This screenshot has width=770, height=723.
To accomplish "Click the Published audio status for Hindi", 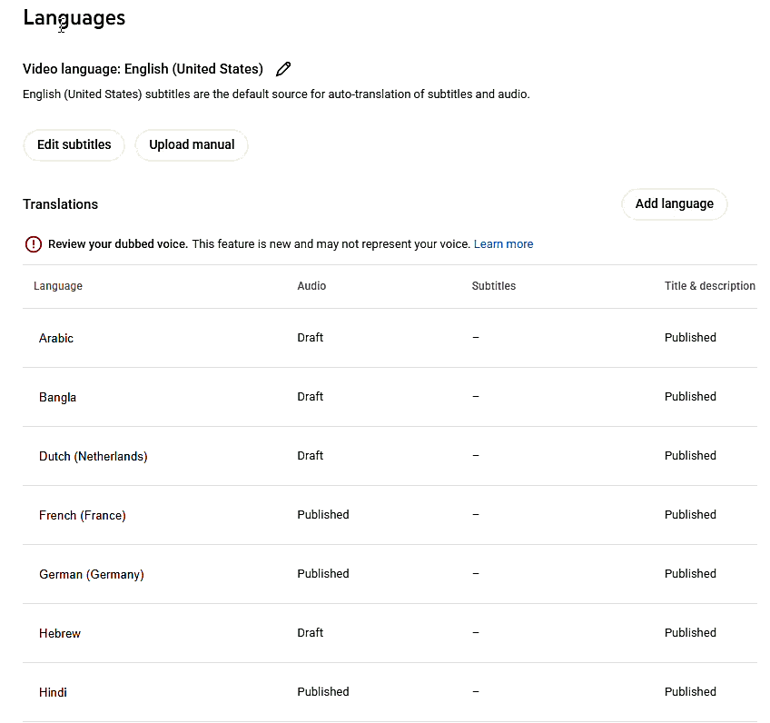I will click(x=322, y=691).
